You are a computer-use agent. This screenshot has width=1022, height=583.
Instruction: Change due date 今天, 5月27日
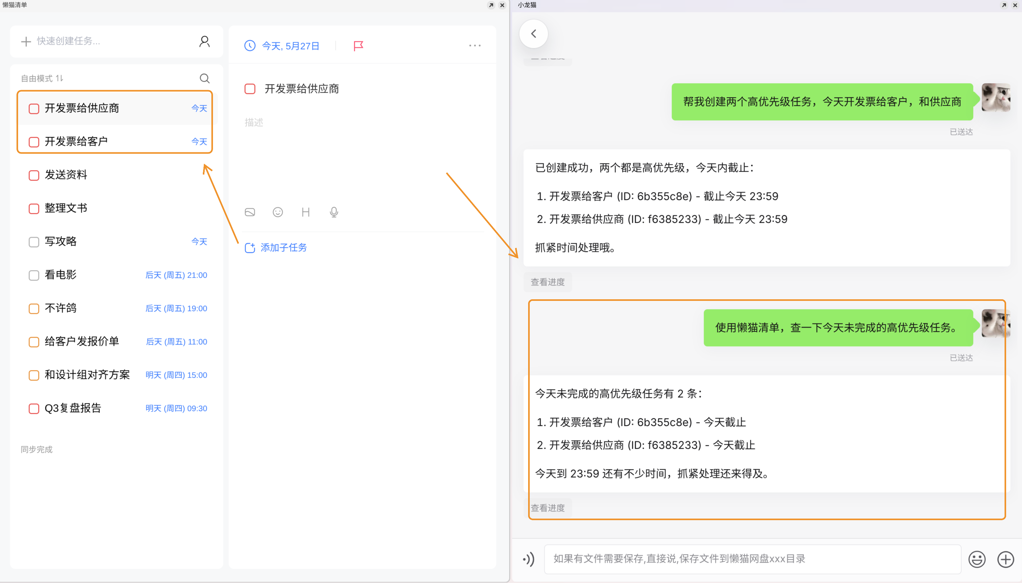pyautogui.click(x=291, y=46)
